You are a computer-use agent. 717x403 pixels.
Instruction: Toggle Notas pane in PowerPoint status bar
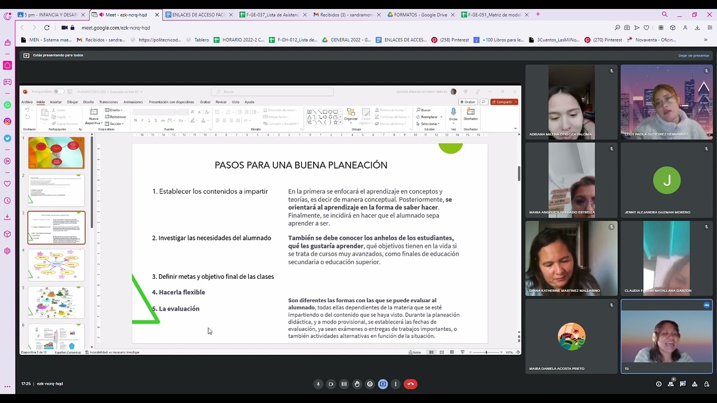[415, 352]
